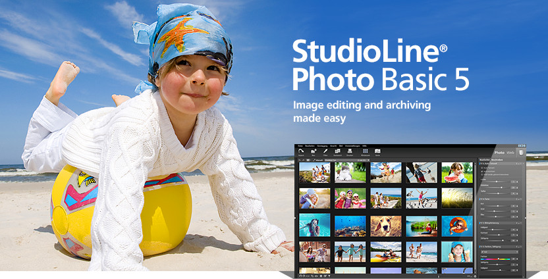Select the family hiking on dunes thumbnail
The width and height of the screenshot is (548, 279).
[x=315, y=172]
